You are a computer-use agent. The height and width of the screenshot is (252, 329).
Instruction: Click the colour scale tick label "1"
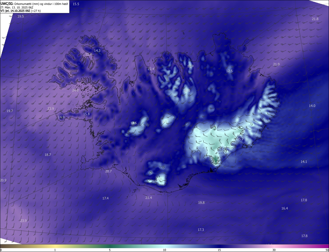55,250
